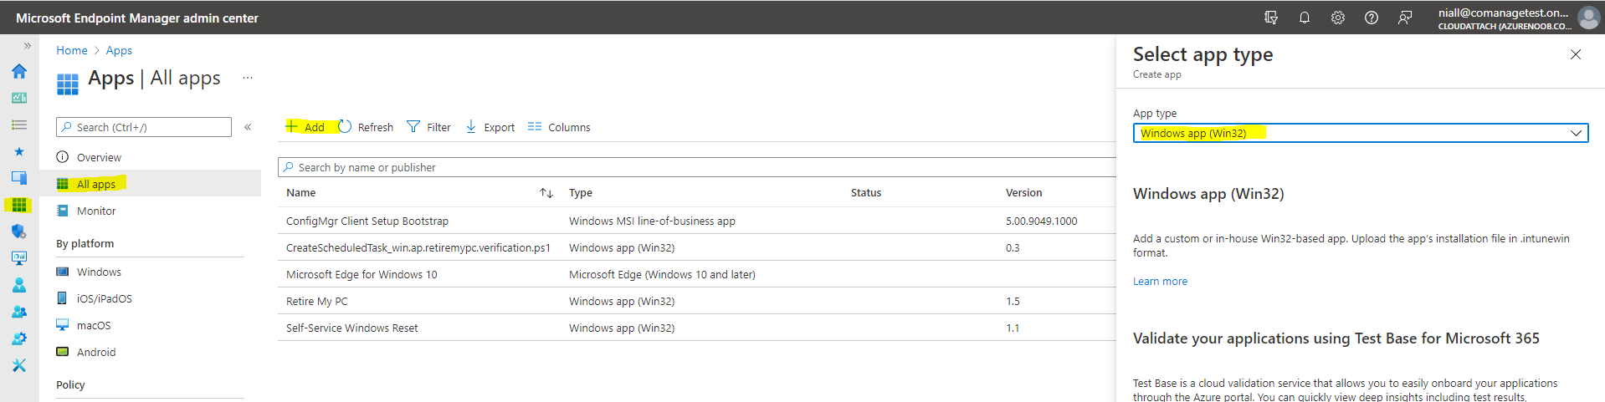Click the Windows MSI line-of-business app cell
The image size is (1605, 402).
click(x=652, y=221)
